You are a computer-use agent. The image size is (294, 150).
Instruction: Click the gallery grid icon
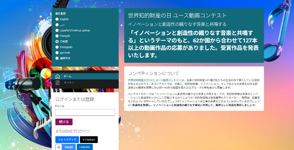click(57, 83)
